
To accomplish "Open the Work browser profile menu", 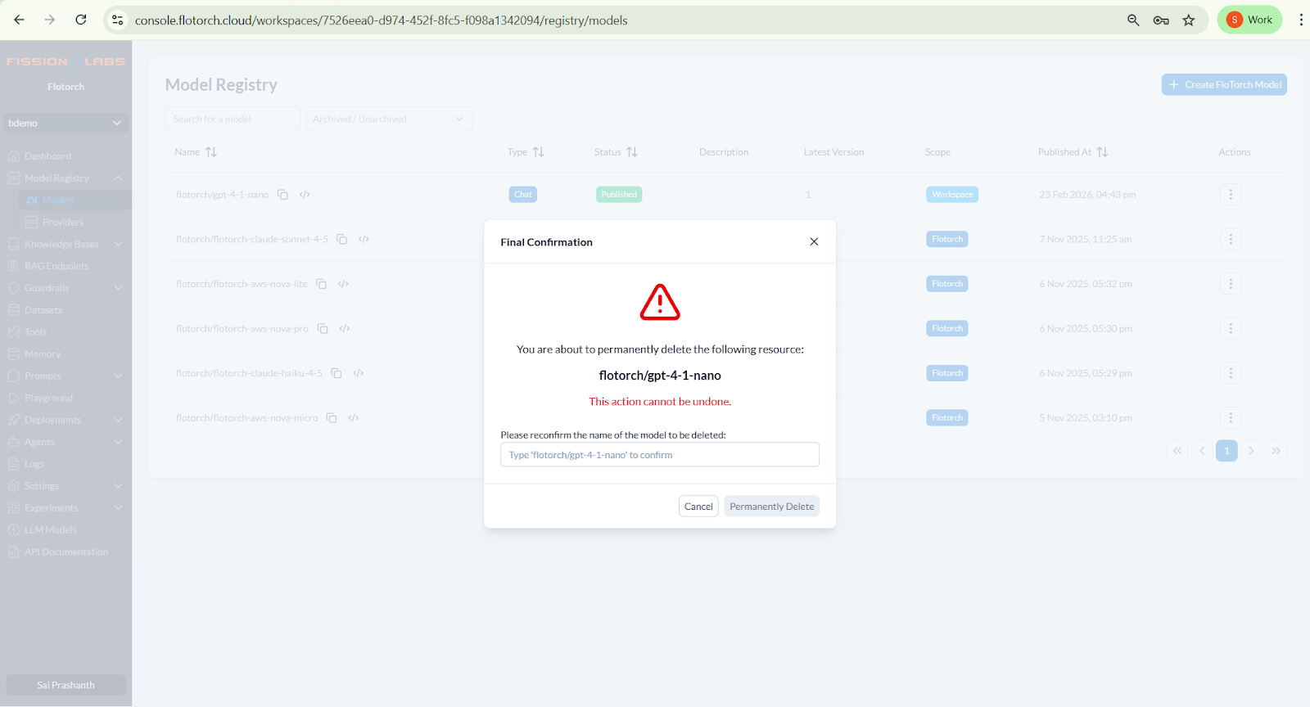I will coord(1249,20).
